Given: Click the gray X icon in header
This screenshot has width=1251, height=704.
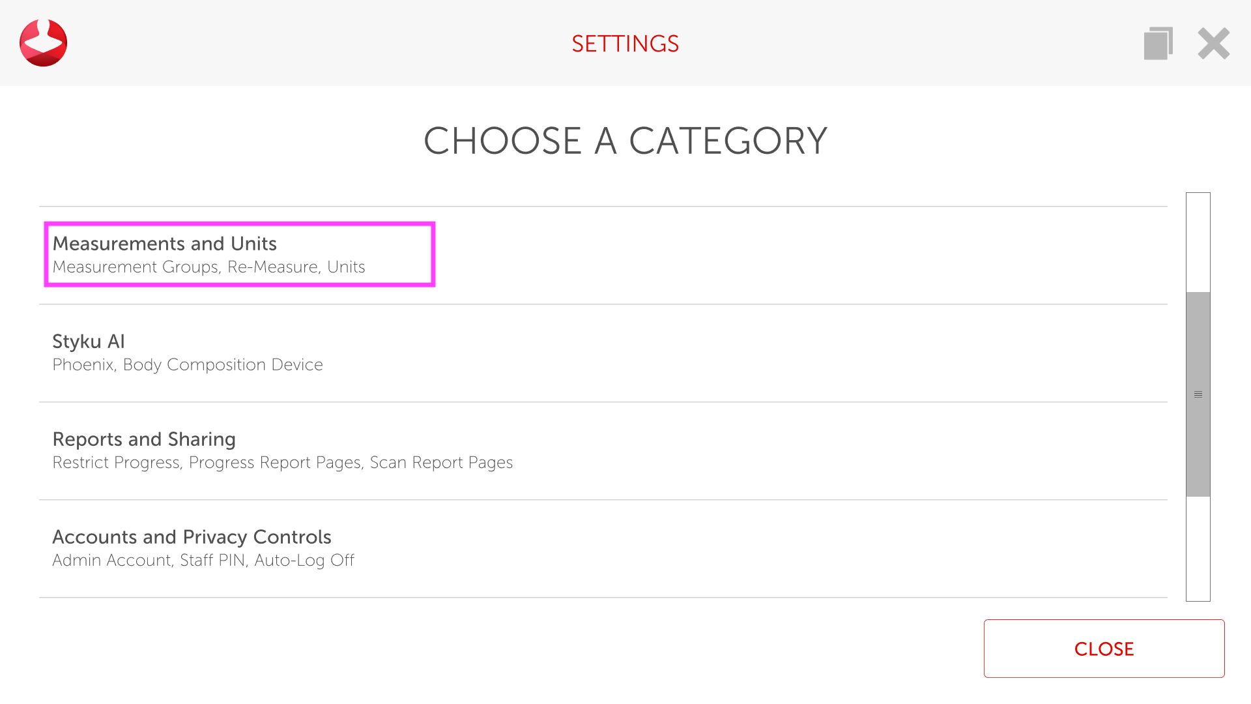Looking at the screenshot, I should click(1213, 43).
